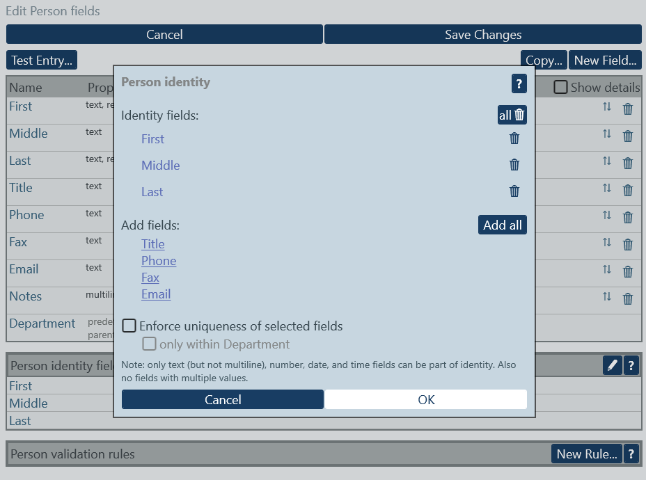Remove Middle from identity fields
646x480 pixels.
coord(514,164)
